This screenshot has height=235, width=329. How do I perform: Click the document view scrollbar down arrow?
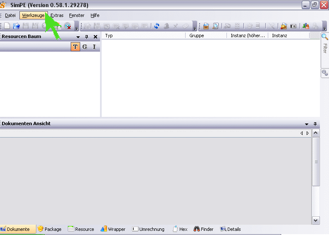pyautogui.click(x=316, y=221)
